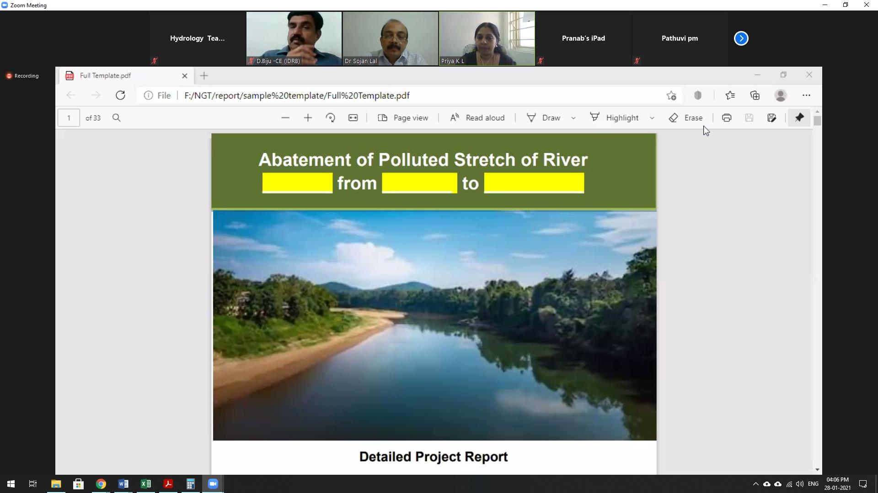Show next participants with blue arrow
The width and height of the screenshot is (878, 493).
click(x=741, y=38)
